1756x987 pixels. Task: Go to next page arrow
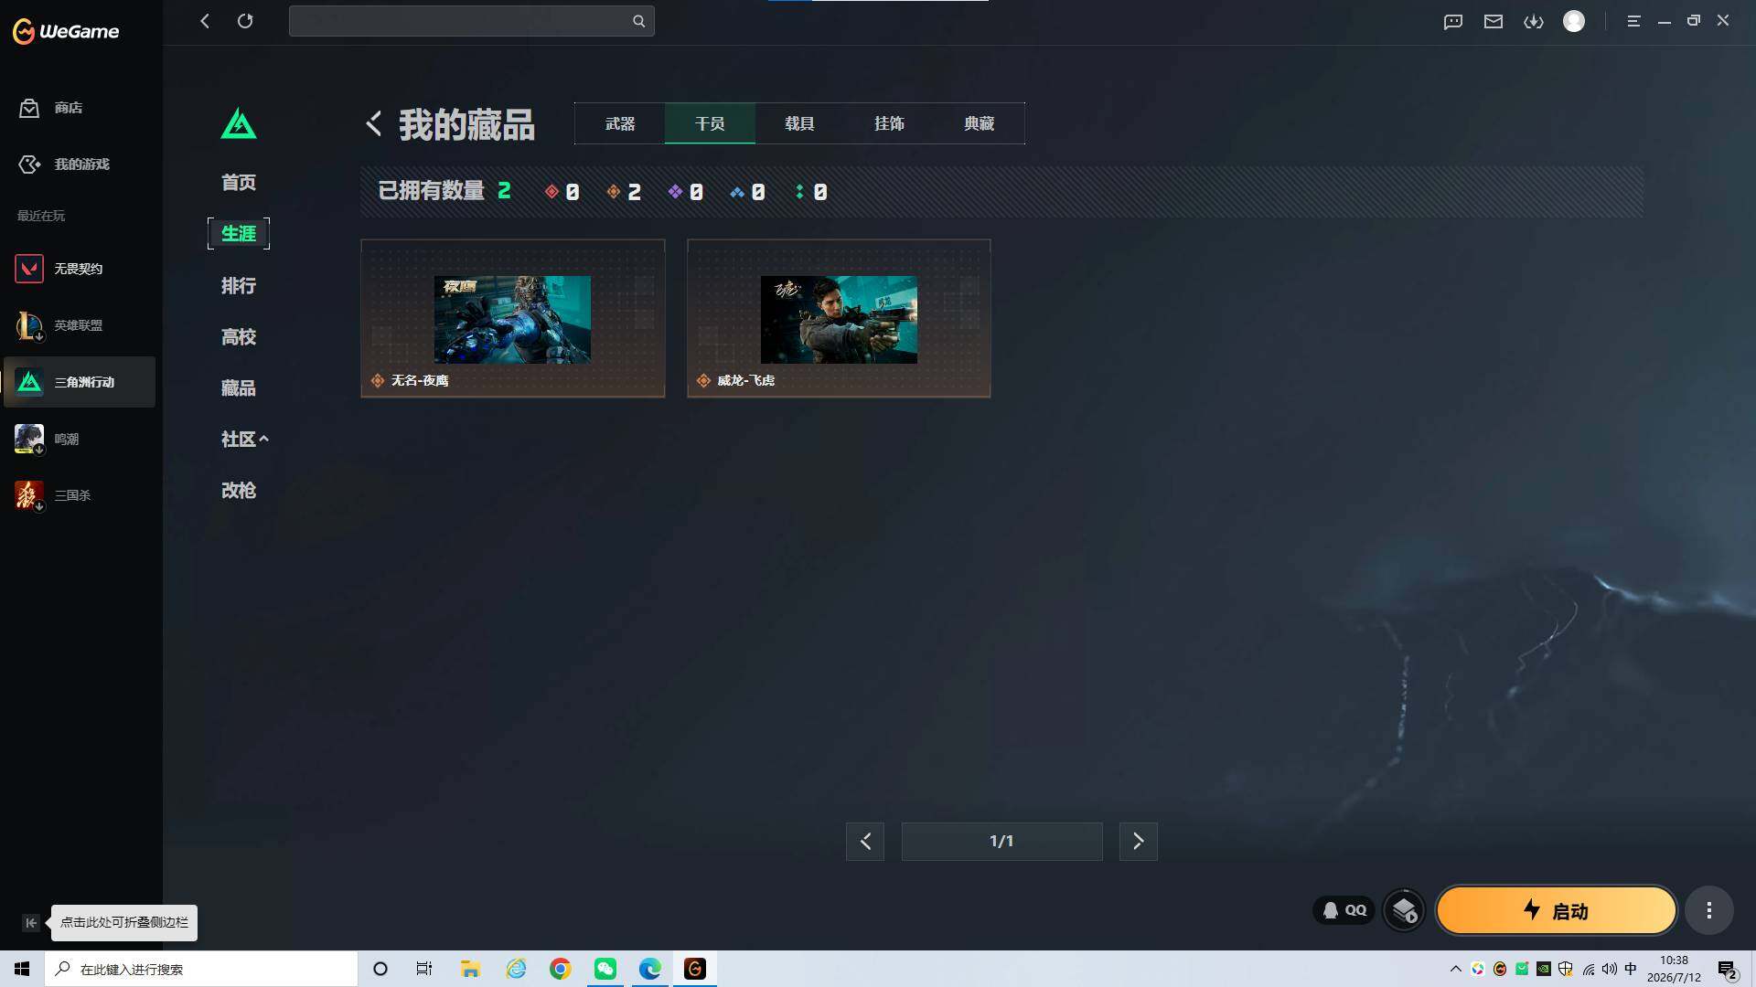point(1139,842)
